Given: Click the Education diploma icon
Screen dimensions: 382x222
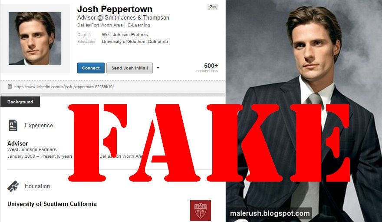Looking at the screenshot, I should click(13, 186).
